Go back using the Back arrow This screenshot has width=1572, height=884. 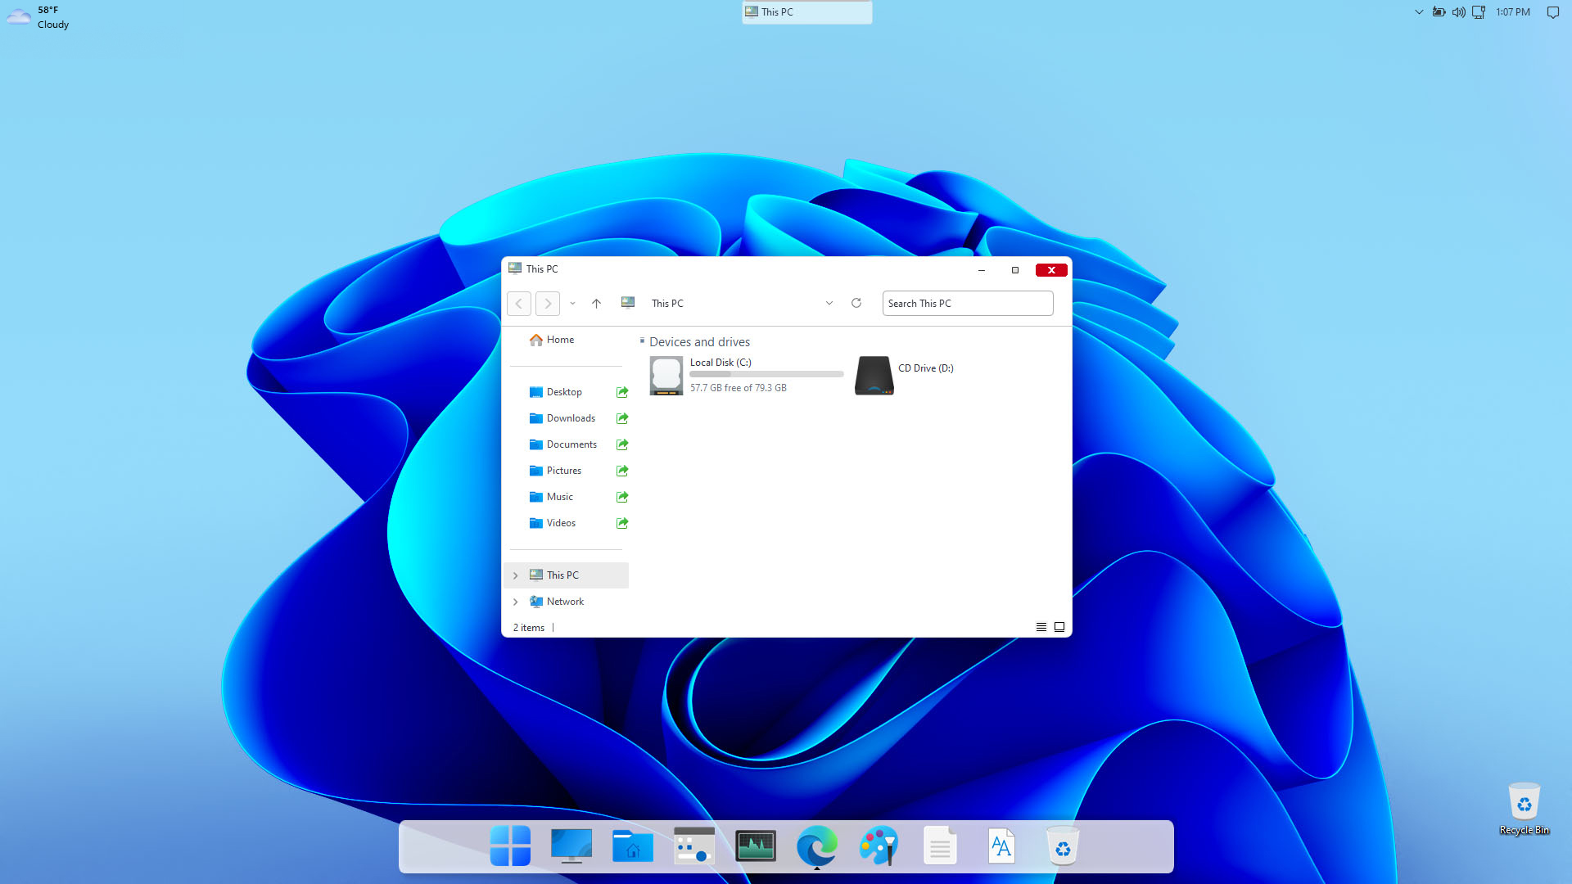tap(519, 304)
